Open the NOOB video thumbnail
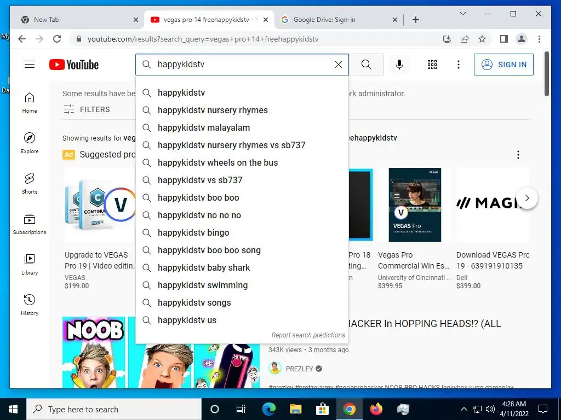Viewport: 561px width, 420px height. click(x=161, y=352)
